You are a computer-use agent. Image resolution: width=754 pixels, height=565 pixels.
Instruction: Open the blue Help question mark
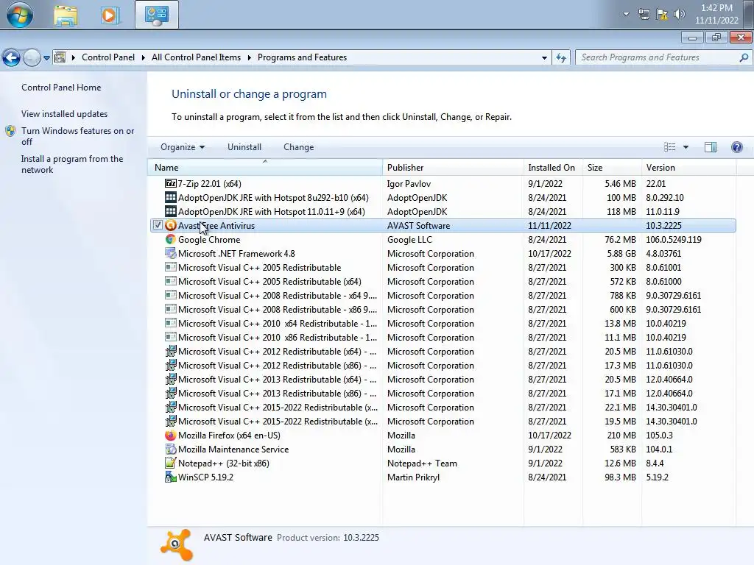[x=736, y=147]
